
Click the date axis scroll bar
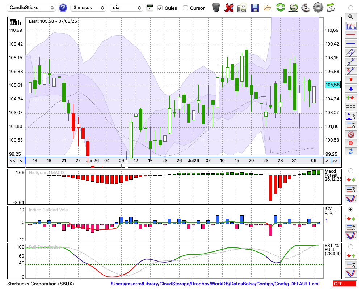(174, 161)
